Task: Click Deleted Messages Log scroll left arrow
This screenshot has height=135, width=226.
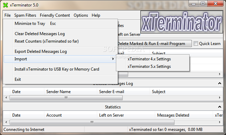Action: 6,98
